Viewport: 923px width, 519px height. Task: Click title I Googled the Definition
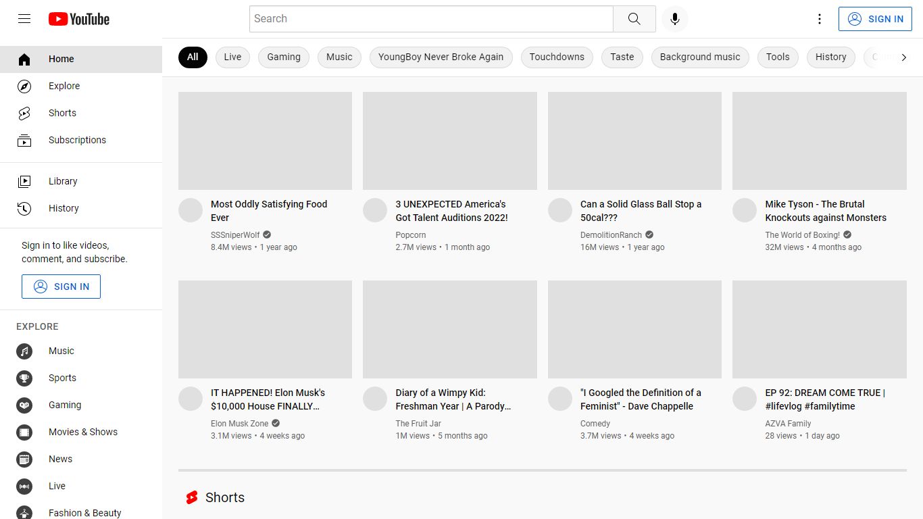(641, 399)
